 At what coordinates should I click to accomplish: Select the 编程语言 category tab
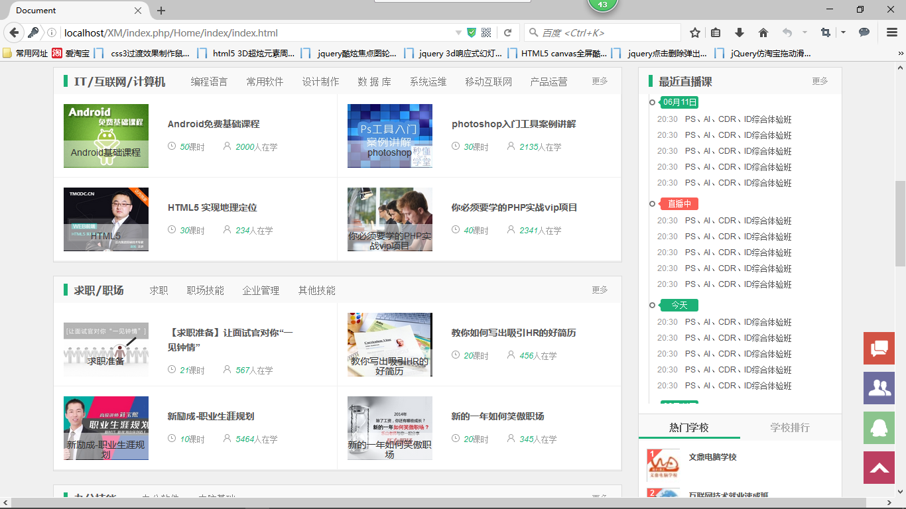[x=209, y=82]
